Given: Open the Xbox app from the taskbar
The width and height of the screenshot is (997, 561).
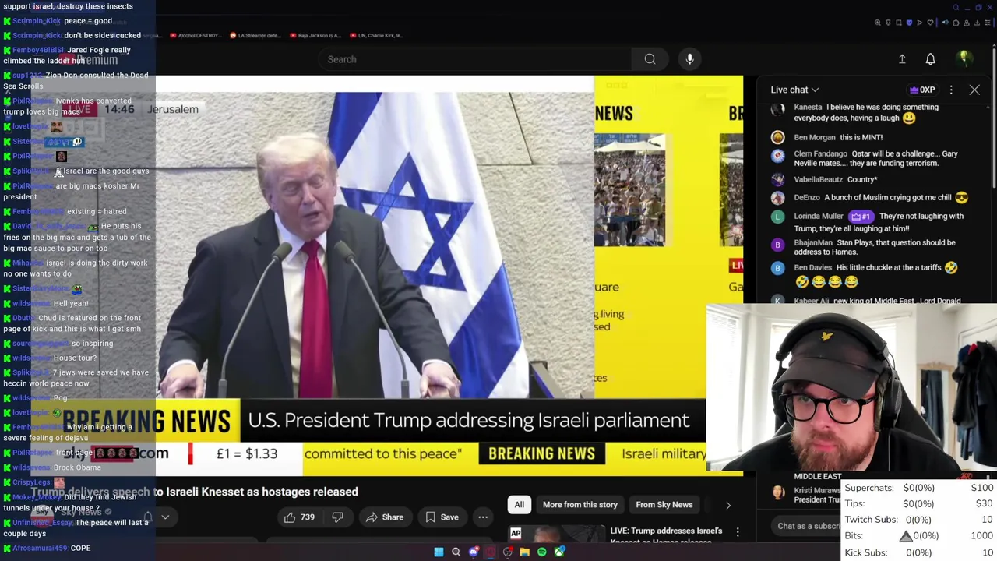Looking at the screenshot, I should coord(559,552).
